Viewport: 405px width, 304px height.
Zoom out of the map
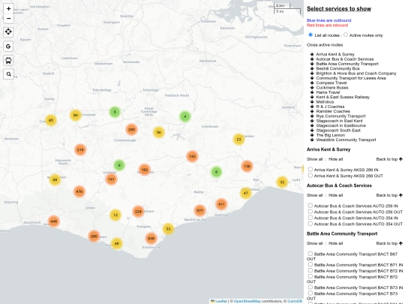8,19
